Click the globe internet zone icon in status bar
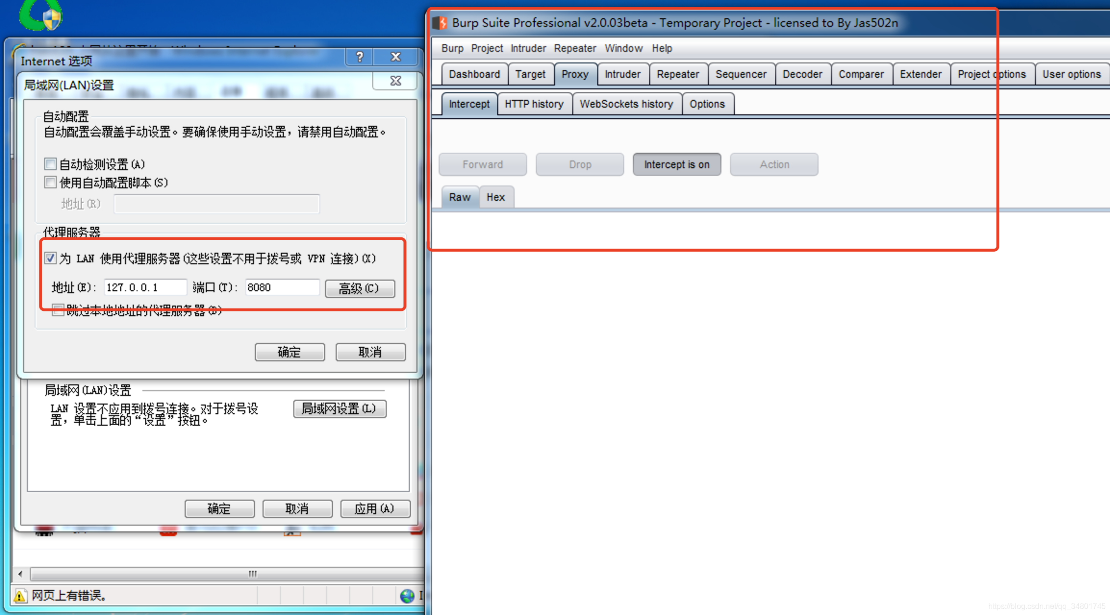1110x615 pixels. 407,596
